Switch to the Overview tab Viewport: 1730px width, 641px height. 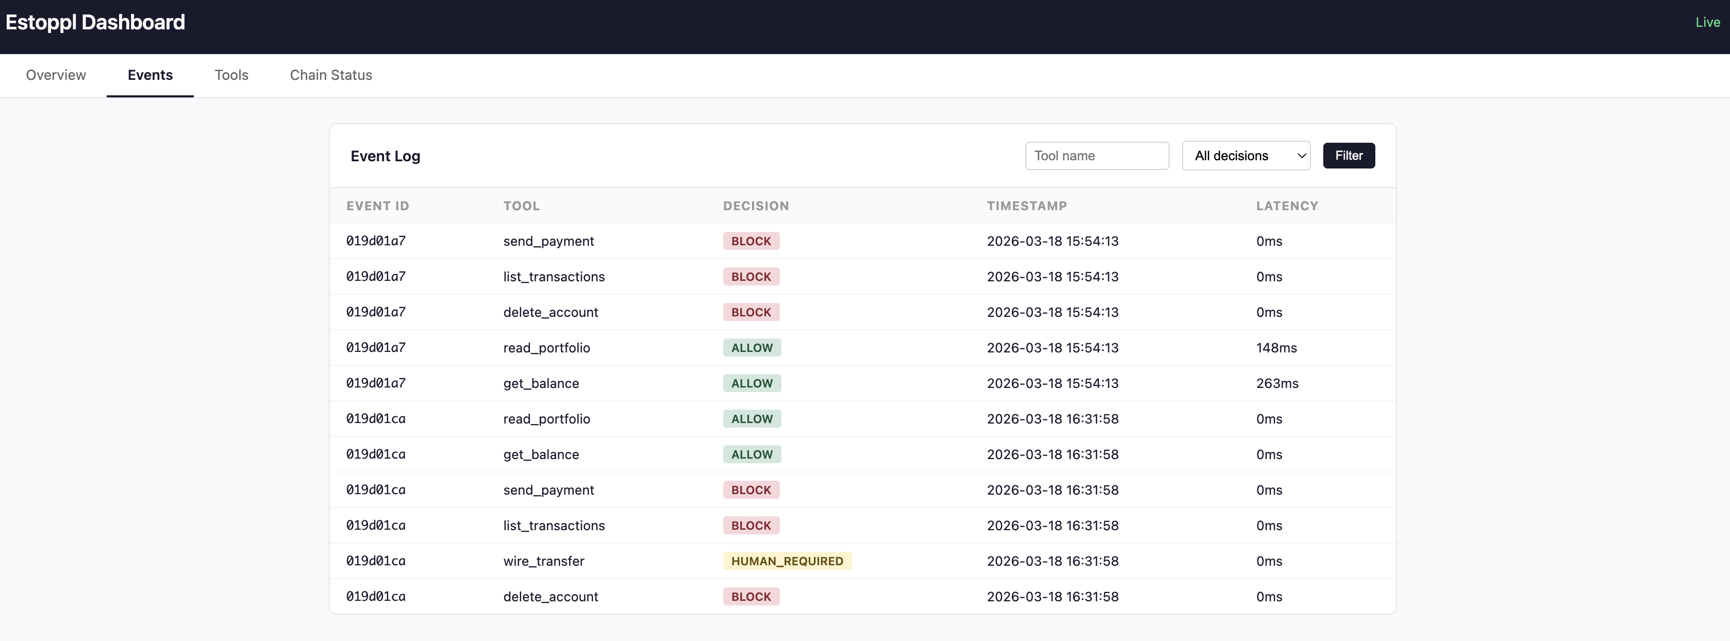point(56,75)
